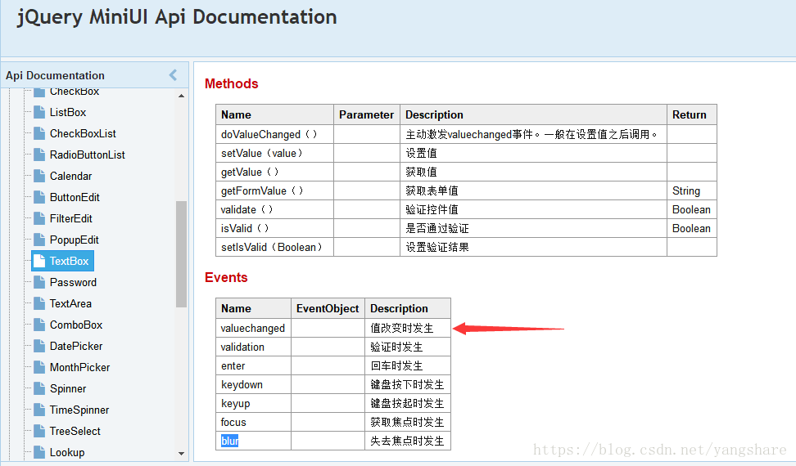
Task: Click the PopupEdit page icon
Action: pos(39,240)
